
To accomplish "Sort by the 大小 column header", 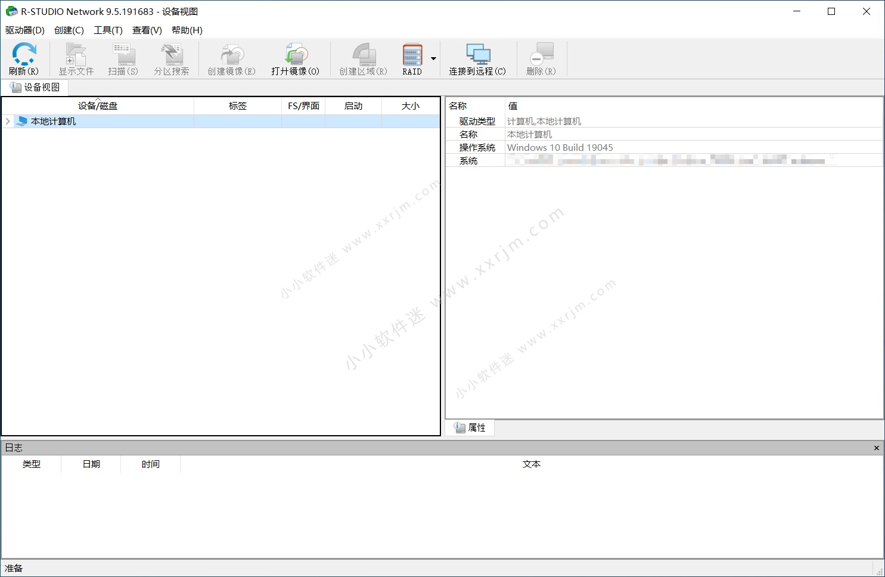I will 411,106.
